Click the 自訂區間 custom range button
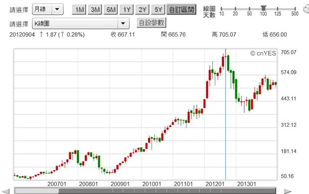Screen dimensions: 309x194 point(181,9)
